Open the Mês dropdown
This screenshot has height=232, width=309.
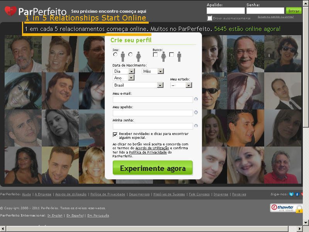click(x=153, y=71)
